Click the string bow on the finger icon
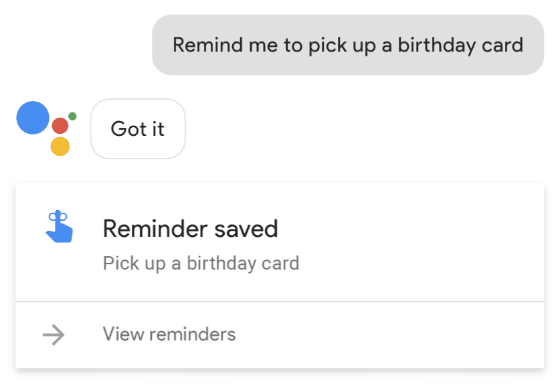This screenshot has height=386, width=558. click(58, 215)
